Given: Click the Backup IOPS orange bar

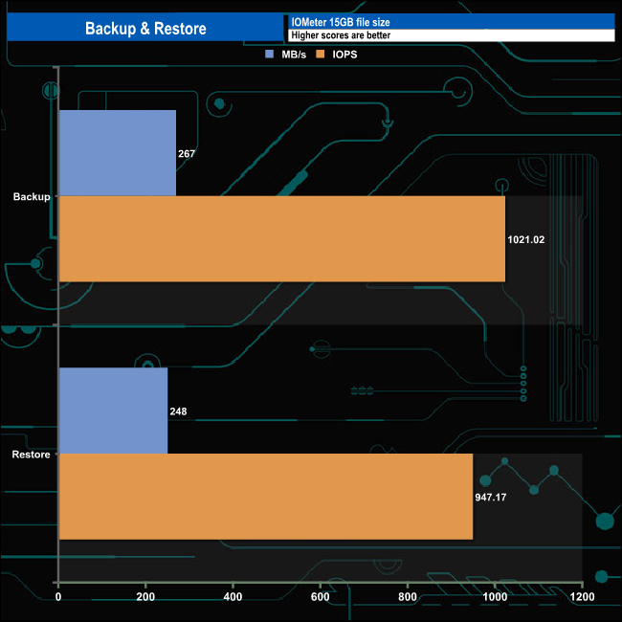Looking at the screenshot, I should 282,239.
